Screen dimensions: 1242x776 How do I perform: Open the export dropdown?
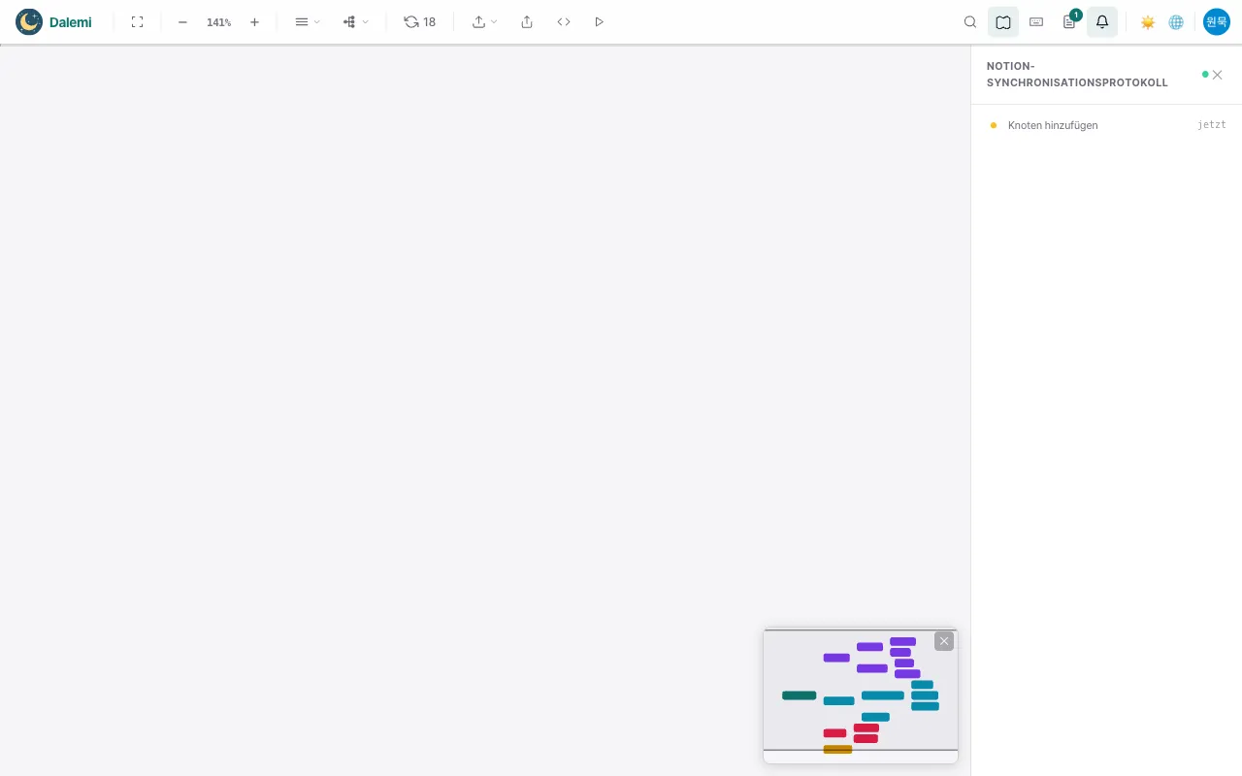(x=484, y=21)
